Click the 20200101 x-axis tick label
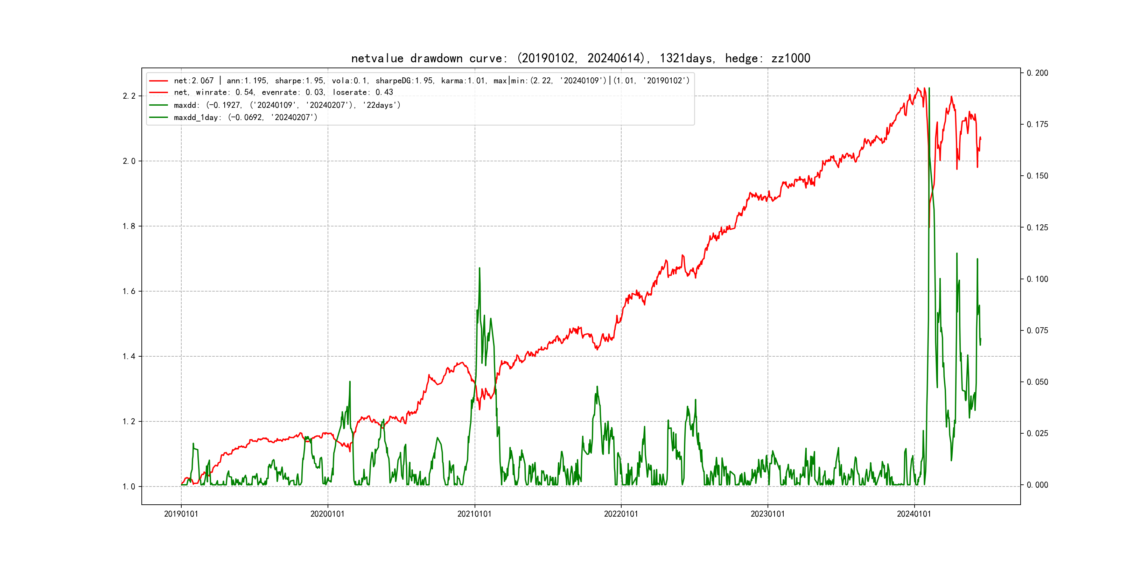Viewport: 1134px width, 567px height. tap(328, 514)
